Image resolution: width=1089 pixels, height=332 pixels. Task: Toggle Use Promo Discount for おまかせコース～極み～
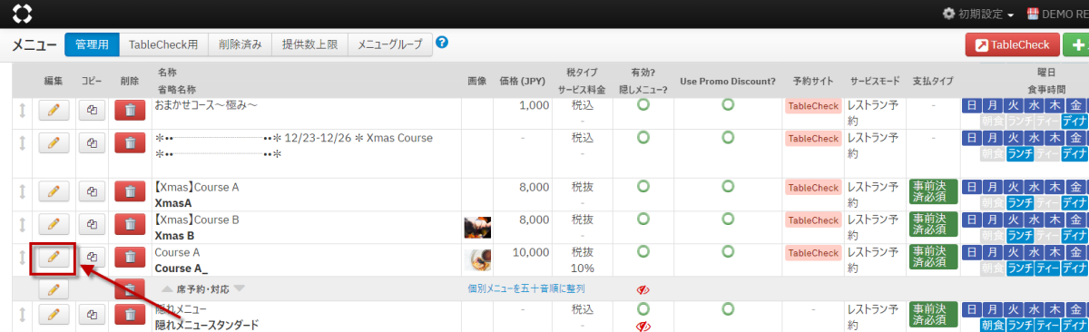(x=728, y=105)
